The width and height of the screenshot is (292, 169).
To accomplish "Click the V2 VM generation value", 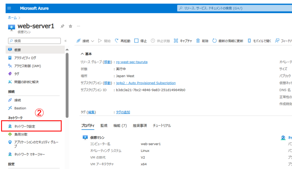I will click(x=143, y=158).
